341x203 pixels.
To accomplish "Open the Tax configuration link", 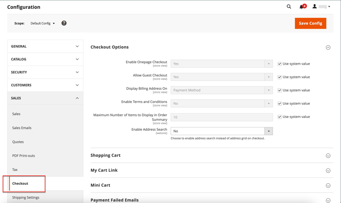I will (x=15, y=170).
